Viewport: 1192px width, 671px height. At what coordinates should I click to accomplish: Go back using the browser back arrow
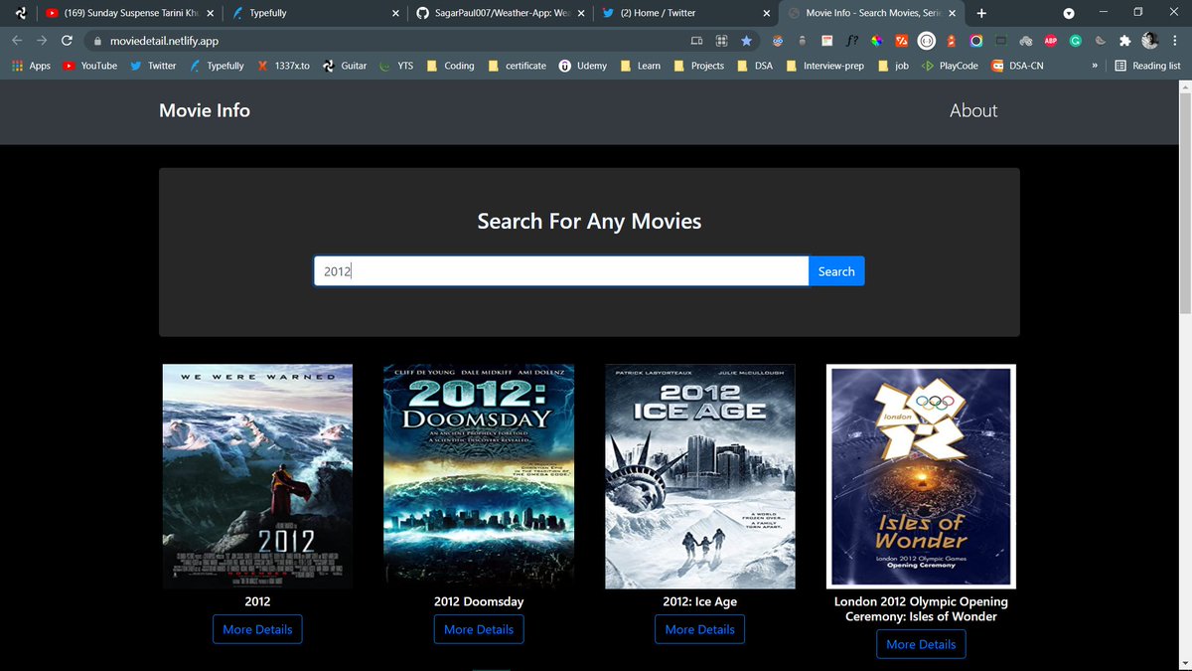click(x=17, y=41)
